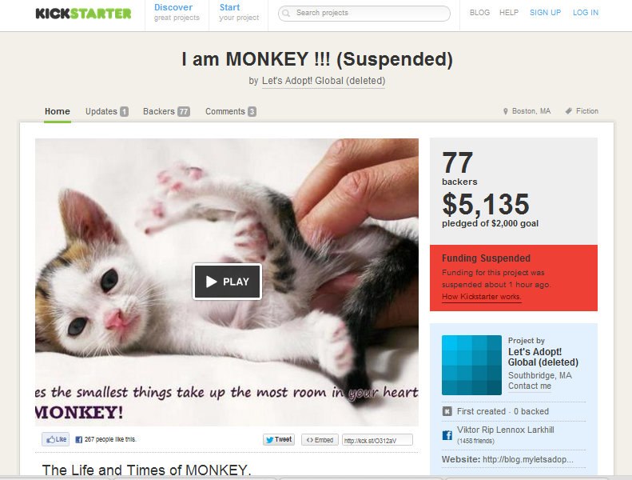Click the Discover great projects menu
This screenshot has height=480, width=632.
(x=177, y=13)
